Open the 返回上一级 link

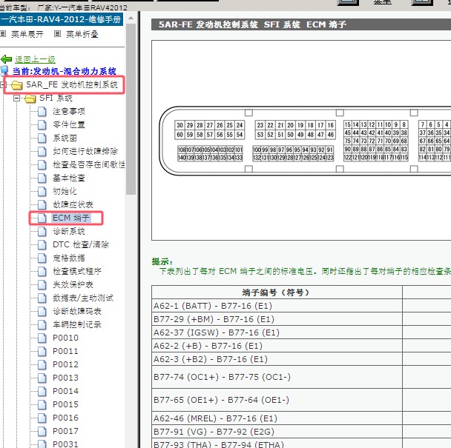[x=35, y=59]
